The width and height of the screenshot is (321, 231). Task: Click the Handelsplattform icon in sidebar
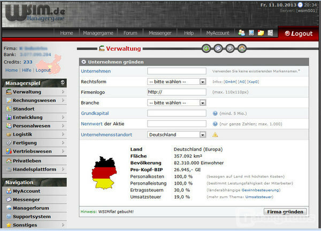[x=9, y=169]
